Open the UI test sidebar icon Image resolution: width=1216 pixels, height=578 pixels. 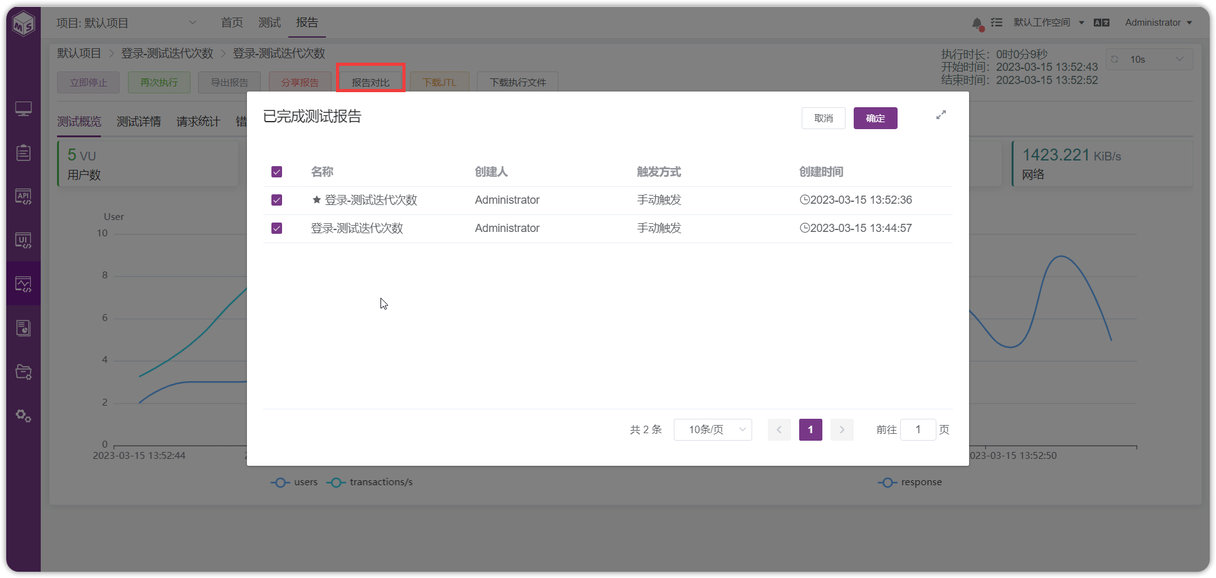pos(24,241)
